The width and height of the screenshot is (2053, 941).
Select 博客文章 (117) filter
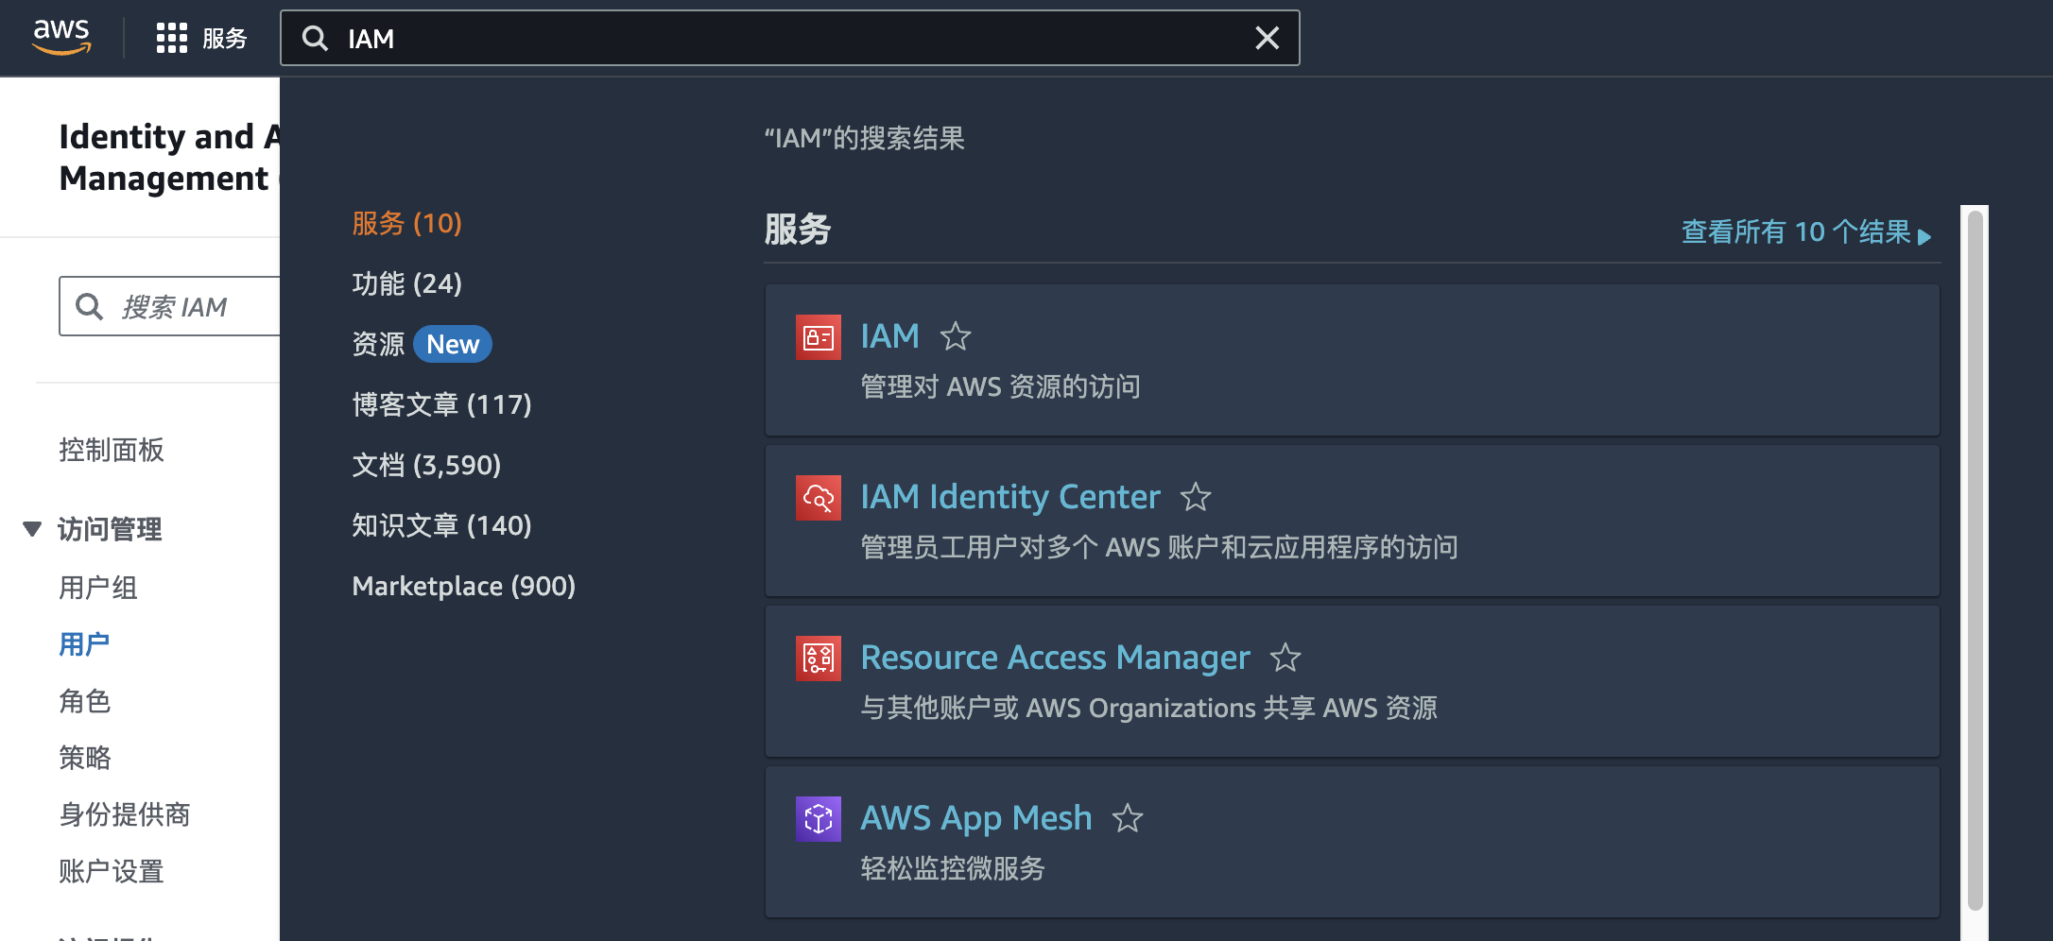441,404
